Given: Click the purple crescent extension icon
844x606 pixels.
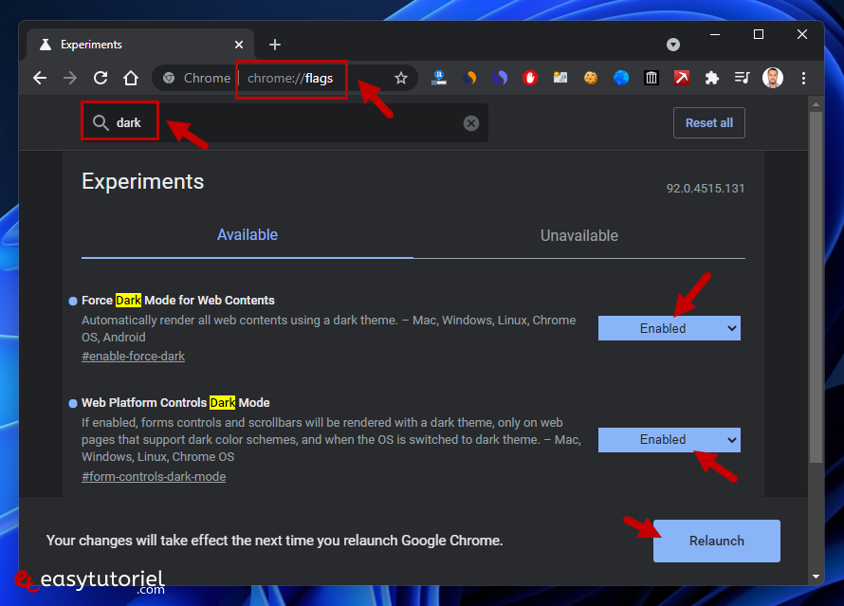Looking at the screenshot, I should point(500,78).
